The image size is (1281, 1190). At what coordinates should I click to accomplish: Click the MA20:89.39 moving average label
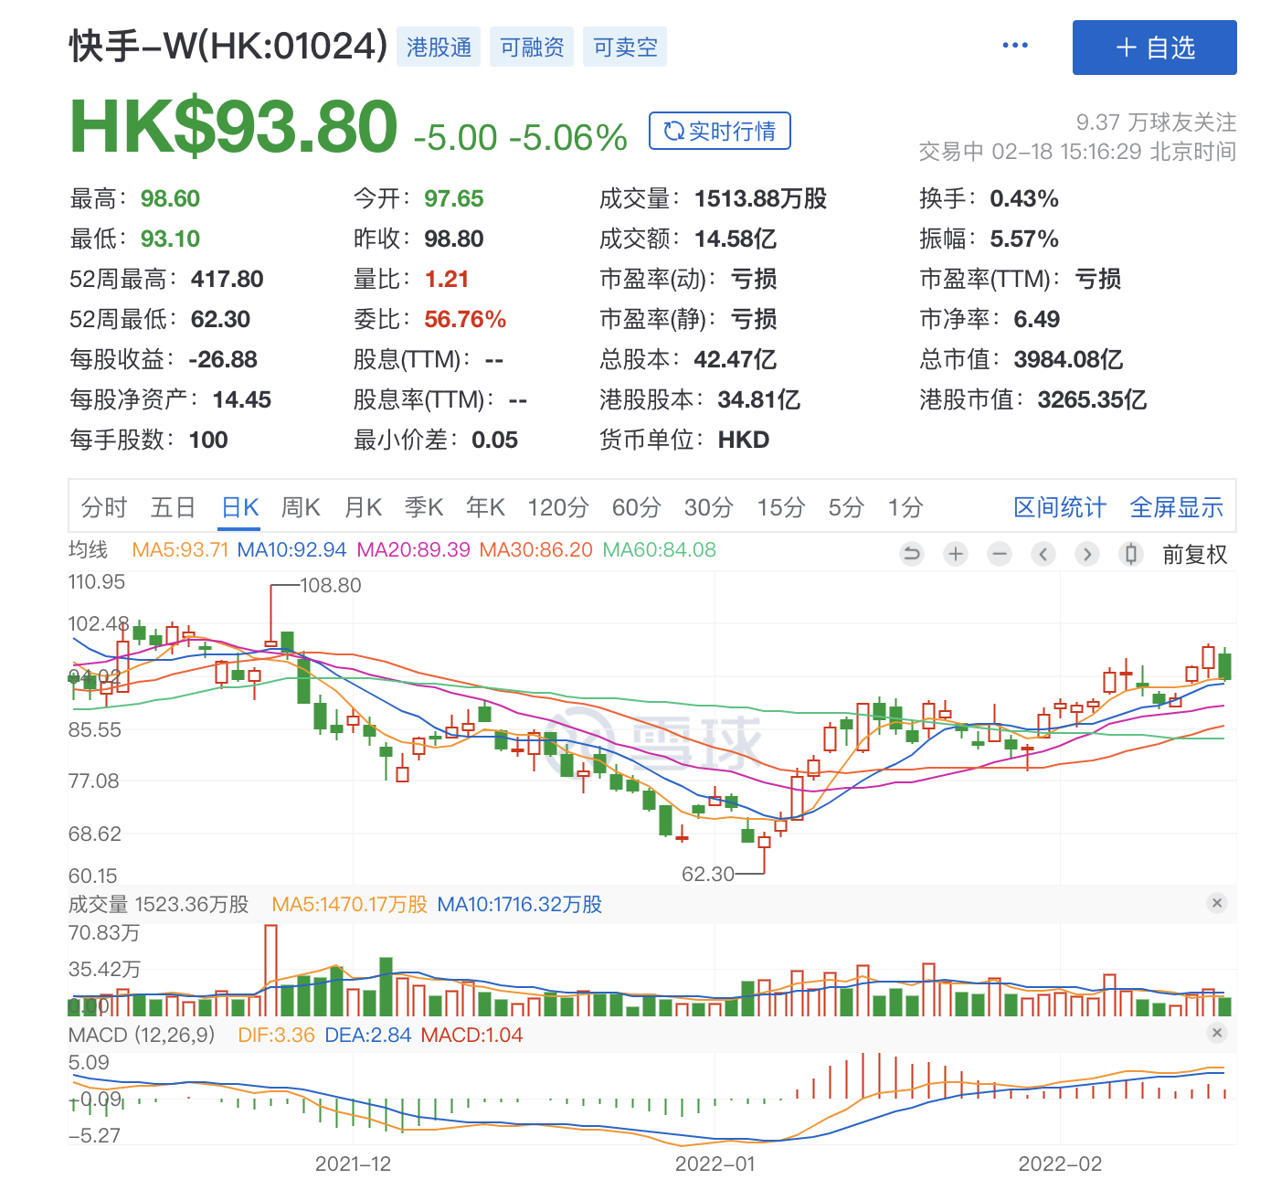point(413,549)
